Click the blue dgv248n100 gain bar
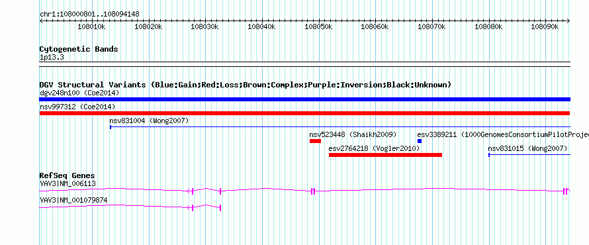 pos(304,99)
